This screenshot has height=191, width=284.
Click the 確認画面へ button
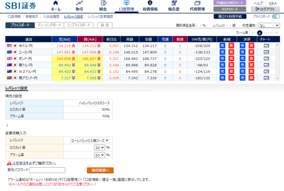pyautogui.click(x=100, y=170)
